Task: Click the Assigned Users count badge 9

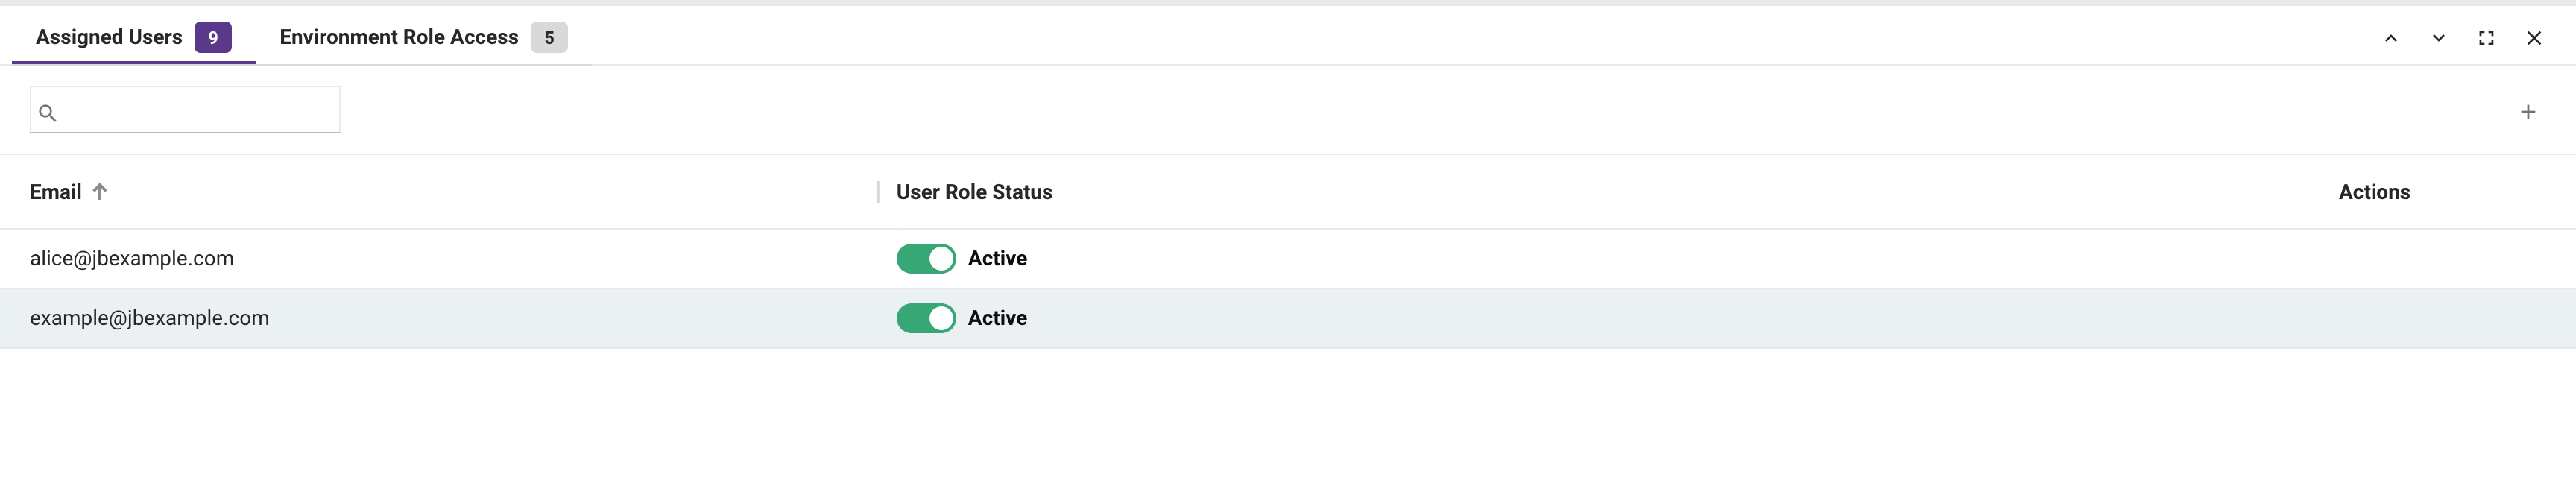Action: click(x=213, y=38)
